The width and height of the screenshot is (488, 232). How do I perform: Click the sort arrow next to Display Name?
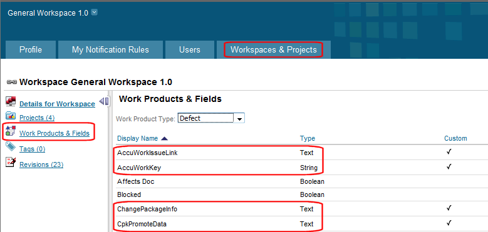point(165,139)
